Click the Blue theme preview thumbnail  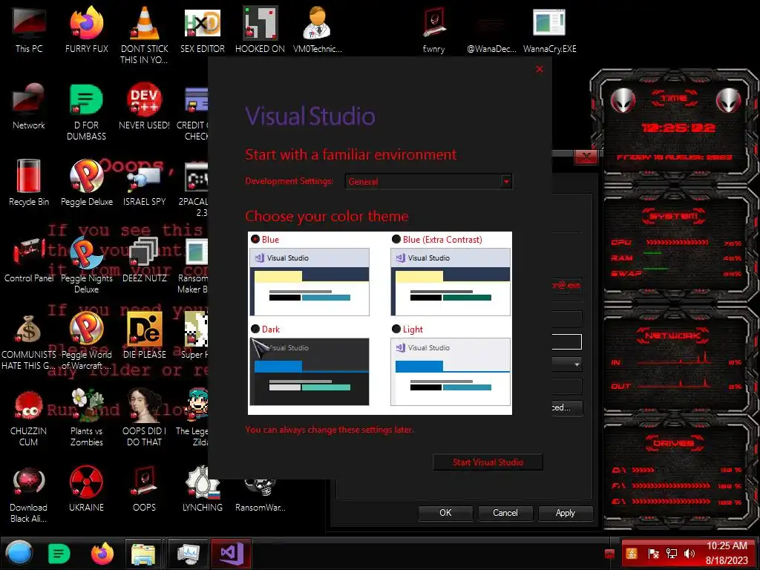[x=309, y=282]
